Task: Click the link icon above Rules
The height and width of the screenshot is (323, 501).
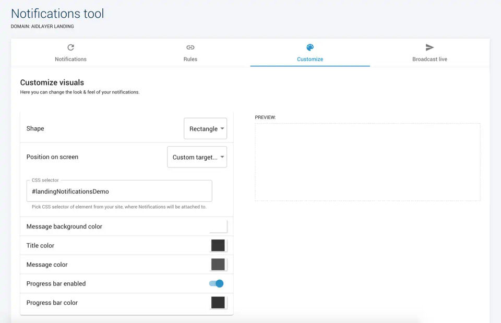Action: (190, 47)
